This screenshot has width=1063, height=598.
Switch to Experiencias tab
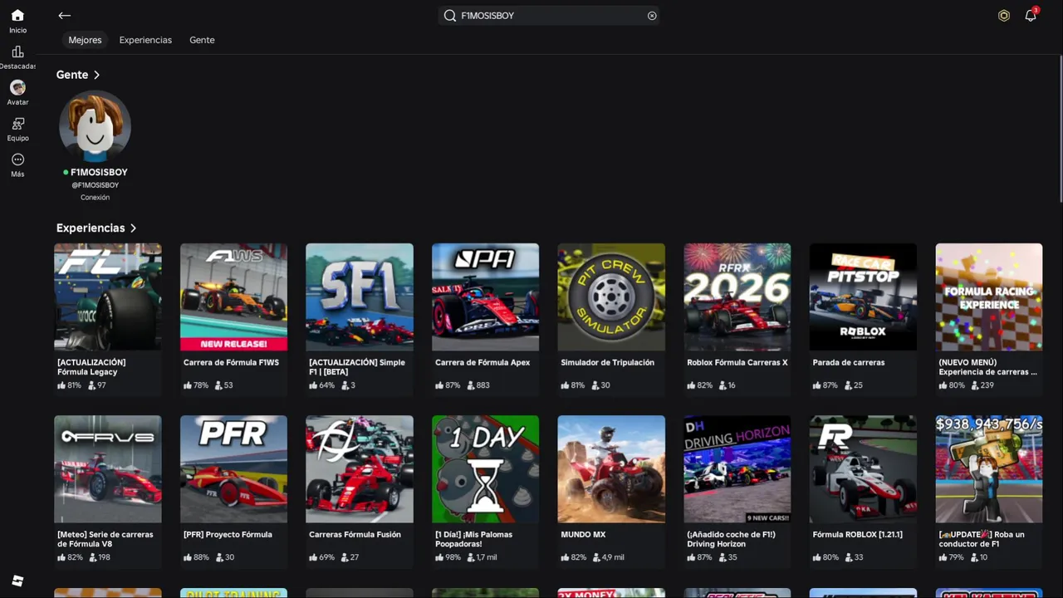point(145,40)
